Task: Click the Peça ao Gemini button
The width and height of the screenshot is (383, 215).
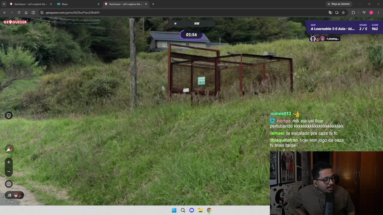Action: [338, 4]
